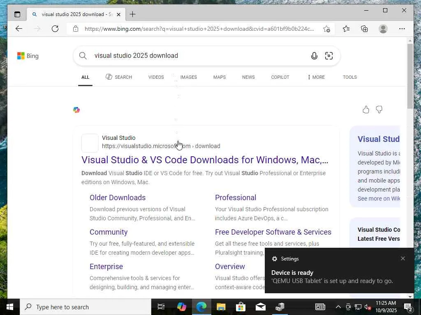Image resolution: width=421 pixels, height=315 pixels.
Task: Open visual search camera icon
Action: pos(329,56)
